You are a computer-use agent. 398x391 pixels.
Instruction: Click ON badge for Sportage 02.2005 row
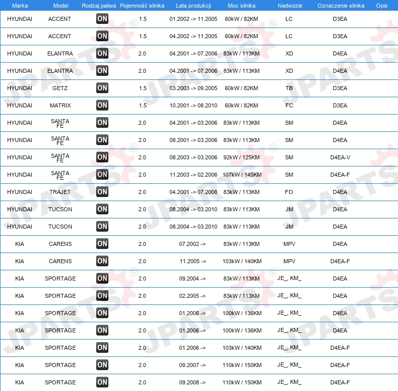tap(102, 296)
